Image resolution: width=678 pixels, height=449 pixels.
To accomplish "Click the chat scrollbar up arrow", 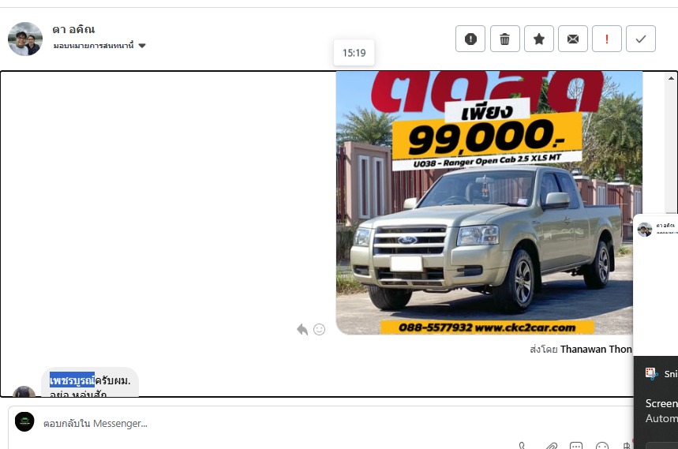I will (x=671, y=78).
